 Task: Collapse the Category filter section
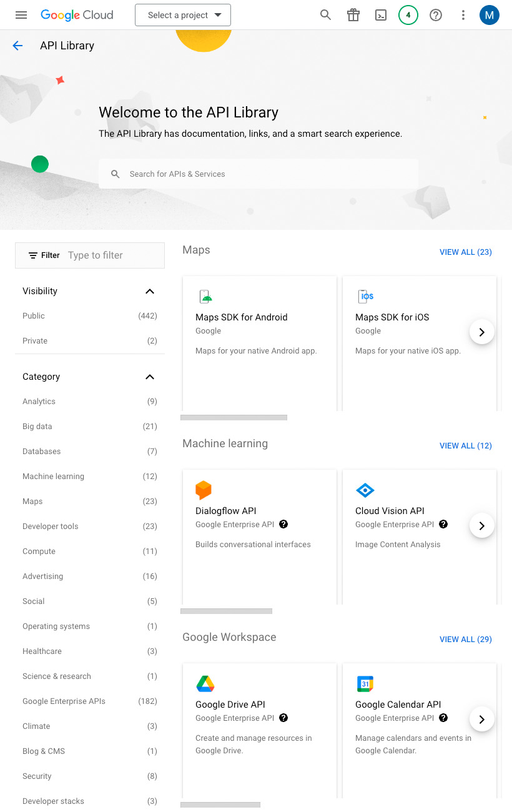(150, 377)
